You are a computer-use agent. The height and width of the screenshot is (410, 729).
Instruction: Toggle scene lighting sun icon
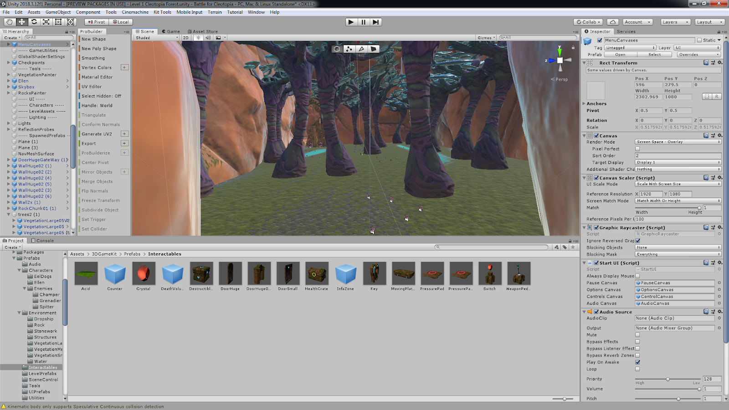point(198,38)
